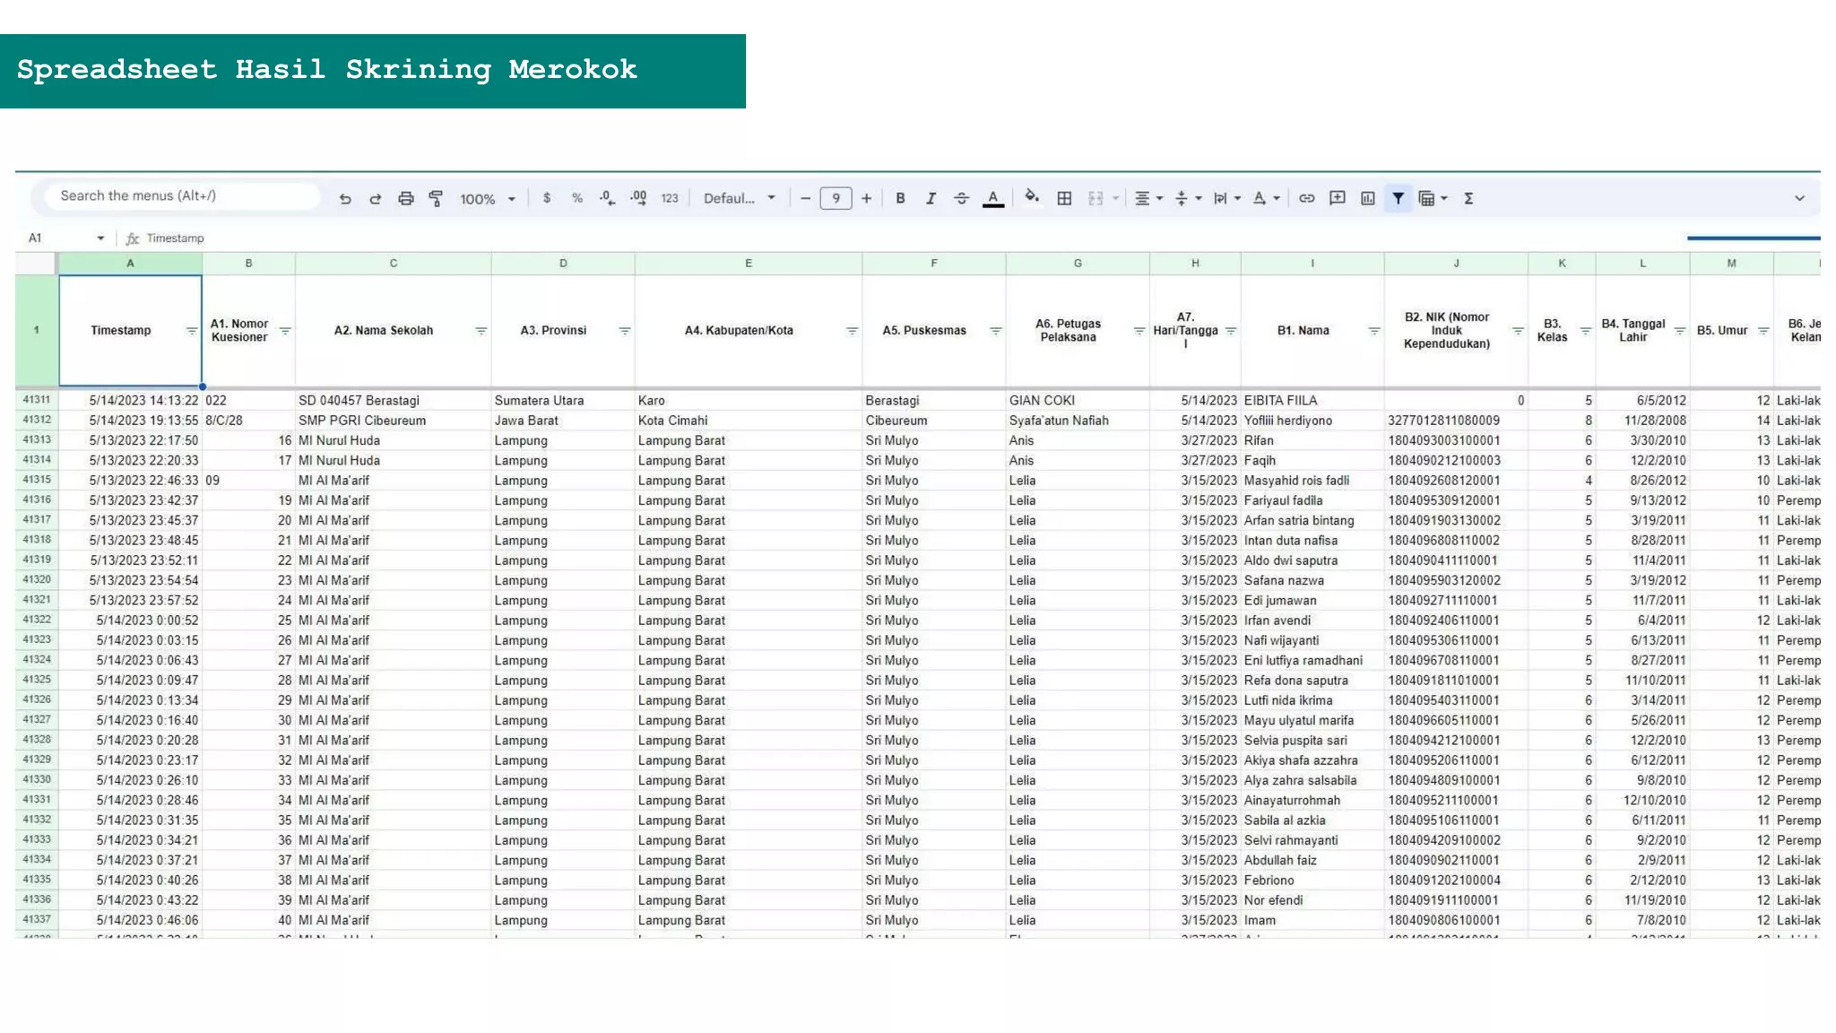Select the paint format tool
Screen dimensions: 1836x1033
pos(437,199)
